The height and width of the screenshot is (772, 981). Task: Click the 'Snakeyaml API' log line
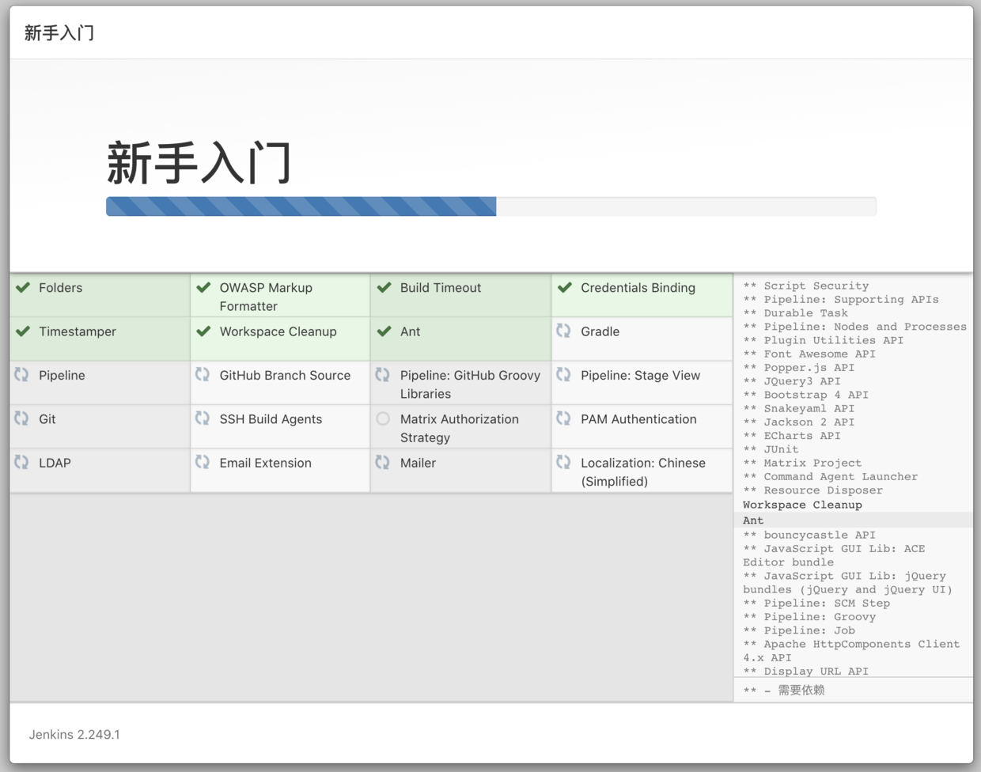(x=798, y=408)
